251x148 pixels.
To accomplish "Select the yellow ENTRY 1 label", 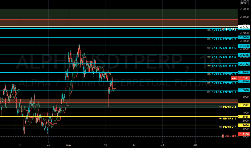I will (x=230, y=107).
